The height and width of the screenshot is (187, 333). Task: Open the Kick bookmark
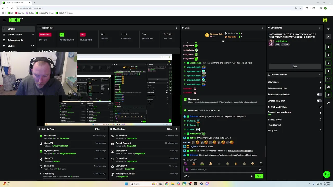tap(10, 13)
